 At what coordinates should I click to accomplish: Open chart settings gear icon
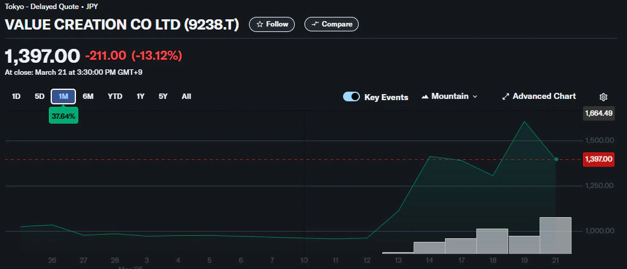pos(603,97)
